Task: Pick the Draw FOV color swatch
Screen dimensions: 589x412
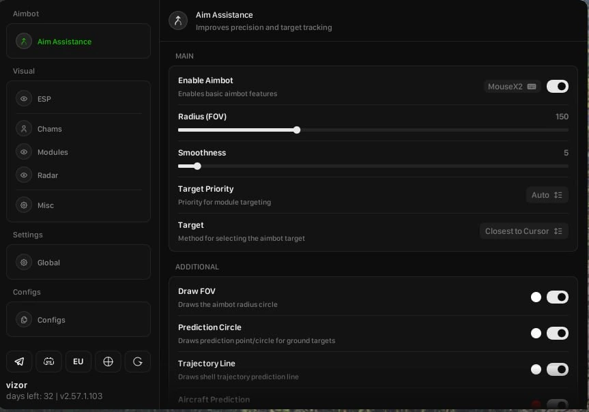Action: (x=536, y=297)
